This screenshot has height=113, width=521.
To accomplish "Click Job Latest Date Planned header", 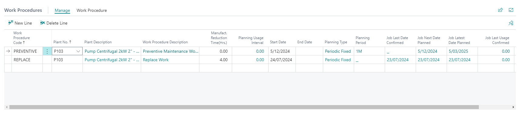I will [459, 40].
